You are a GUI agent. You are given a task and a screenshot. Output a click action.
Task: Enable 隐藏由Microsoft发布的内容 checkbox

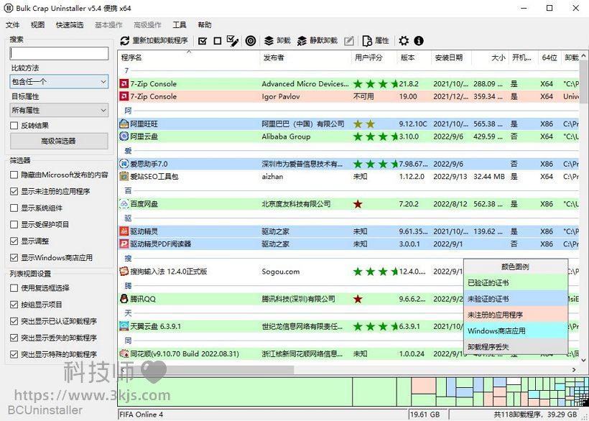pyautogui.click(x=14, y=175)
